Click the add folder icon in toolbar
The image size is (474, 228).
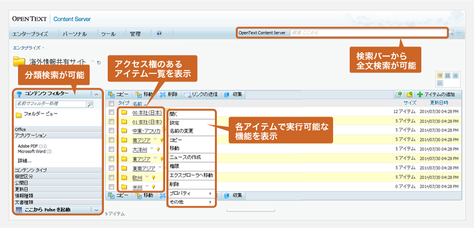[x=409, y=94]
